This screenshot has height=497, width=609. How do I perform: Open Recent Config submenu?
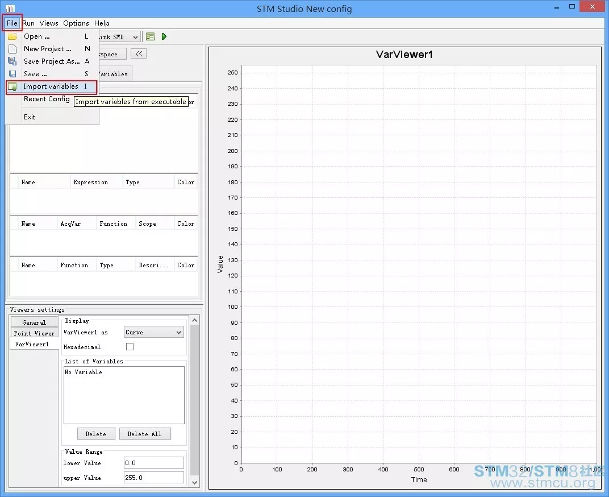click(x=47, y=99)
